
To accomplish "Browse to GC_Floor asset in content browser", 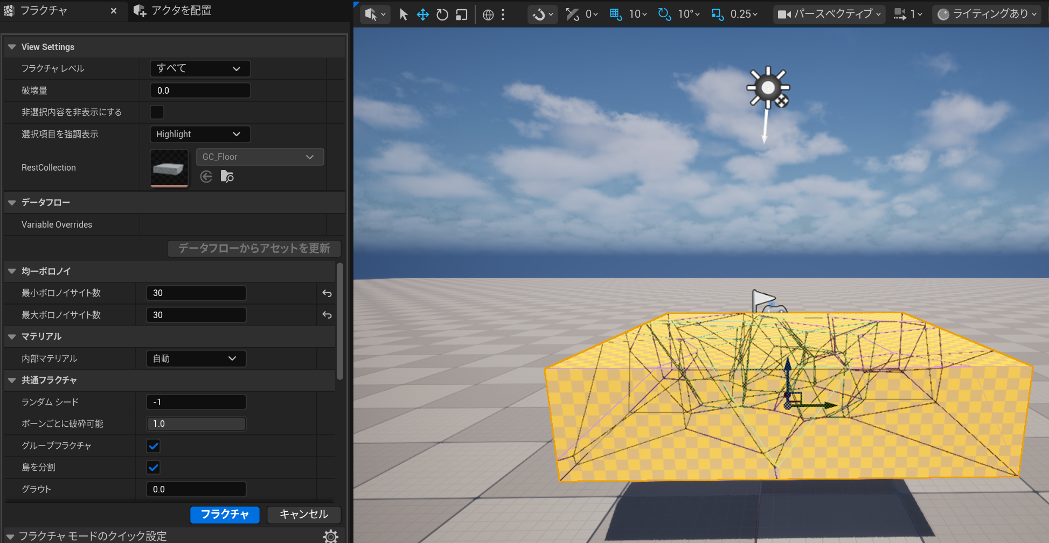I will [227, 177].
